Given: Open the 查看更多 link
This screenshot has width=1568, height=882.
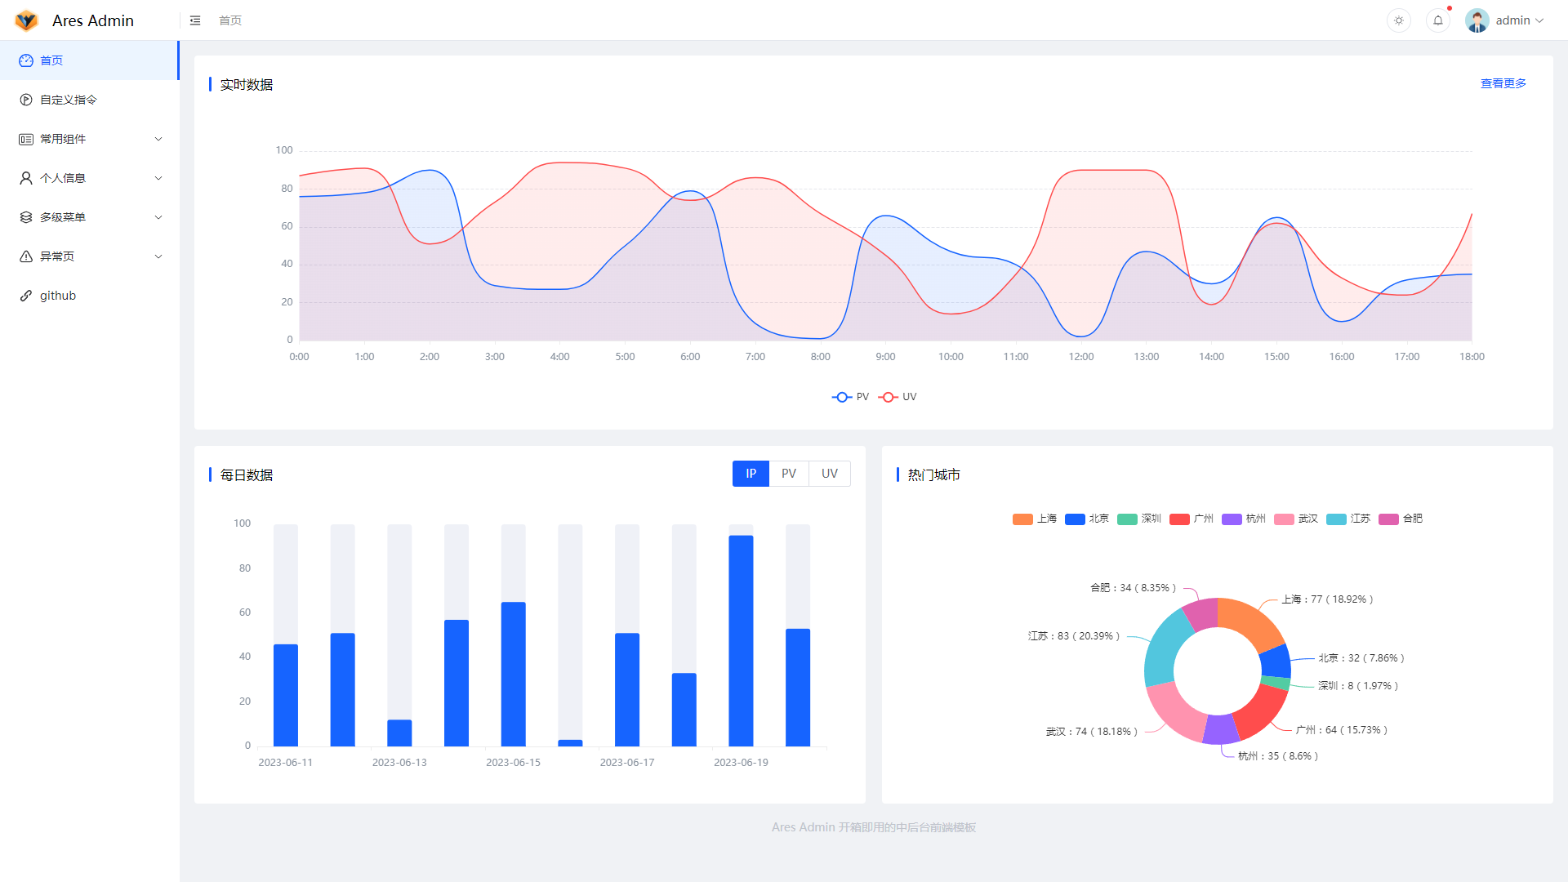Looking at the screenshot, I should [x=1503, y=83].
